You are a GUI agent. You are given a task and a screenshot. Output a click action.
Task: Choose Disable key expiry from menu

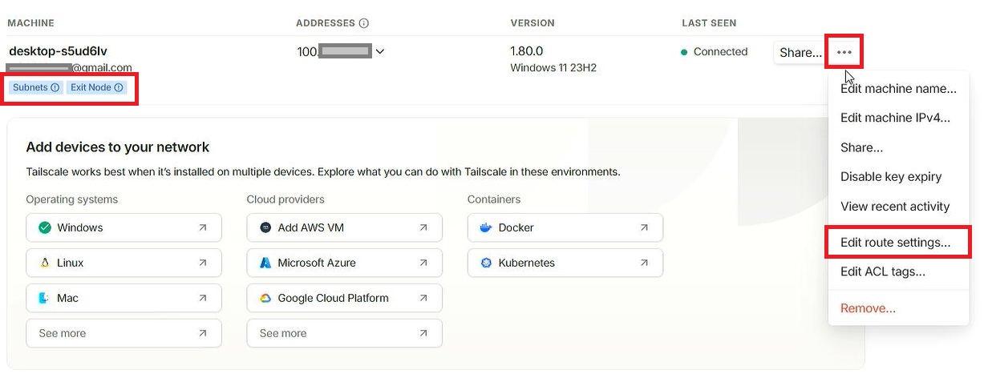pos(890,176)
